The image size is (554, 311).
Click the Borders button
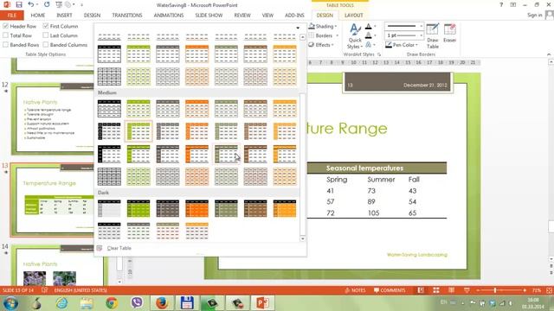click(x=321, y=35)
